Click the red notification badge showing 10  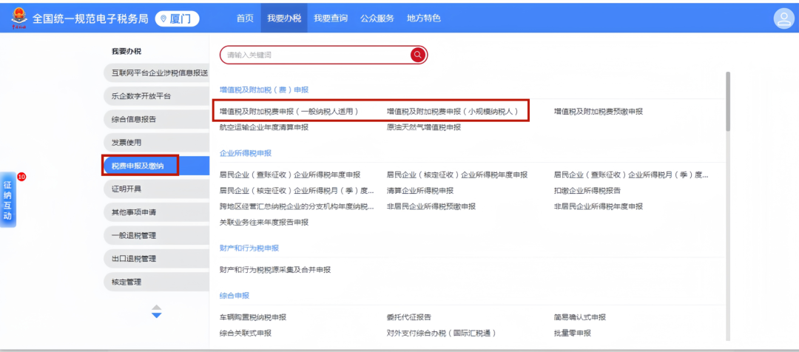(21, 176)
